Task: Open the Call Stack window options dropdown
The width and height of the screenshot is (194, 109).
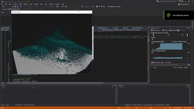Action: [x=186, y=85]
